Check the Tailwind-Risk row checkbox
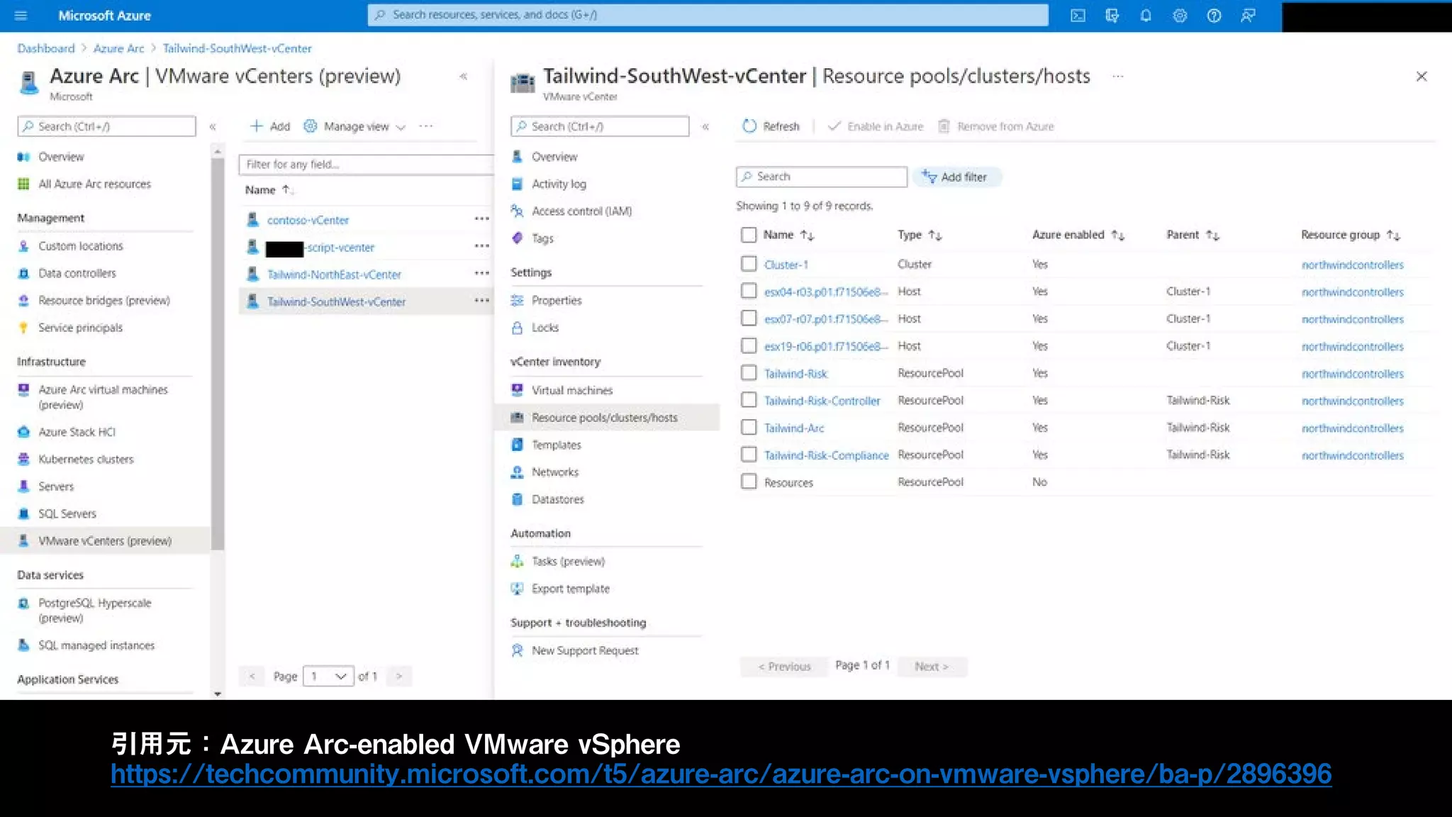Screen dimensions: 1452x817 point(749,373)
